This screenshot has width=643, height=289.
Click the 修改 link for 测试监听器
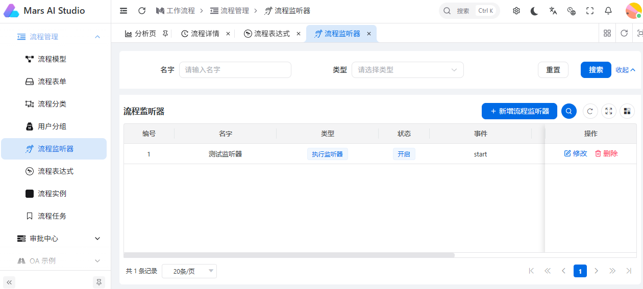click(576, 153)
